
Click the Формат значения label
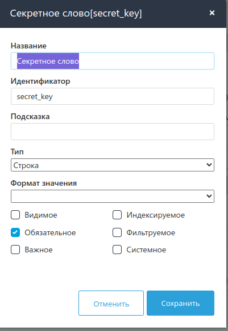click(44, 183)
